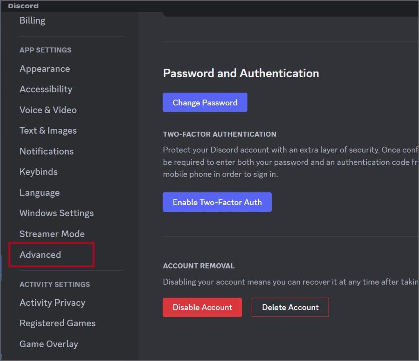Select Advanced in app settings

[x=41, y=255]
